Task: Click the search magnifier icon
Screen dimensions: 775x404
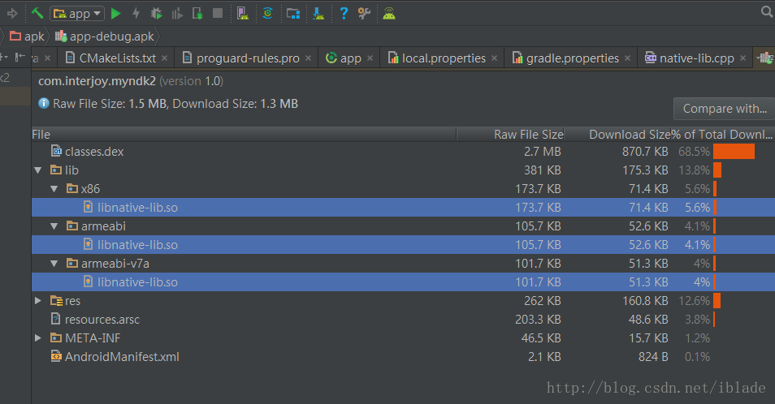Action: 766,12
